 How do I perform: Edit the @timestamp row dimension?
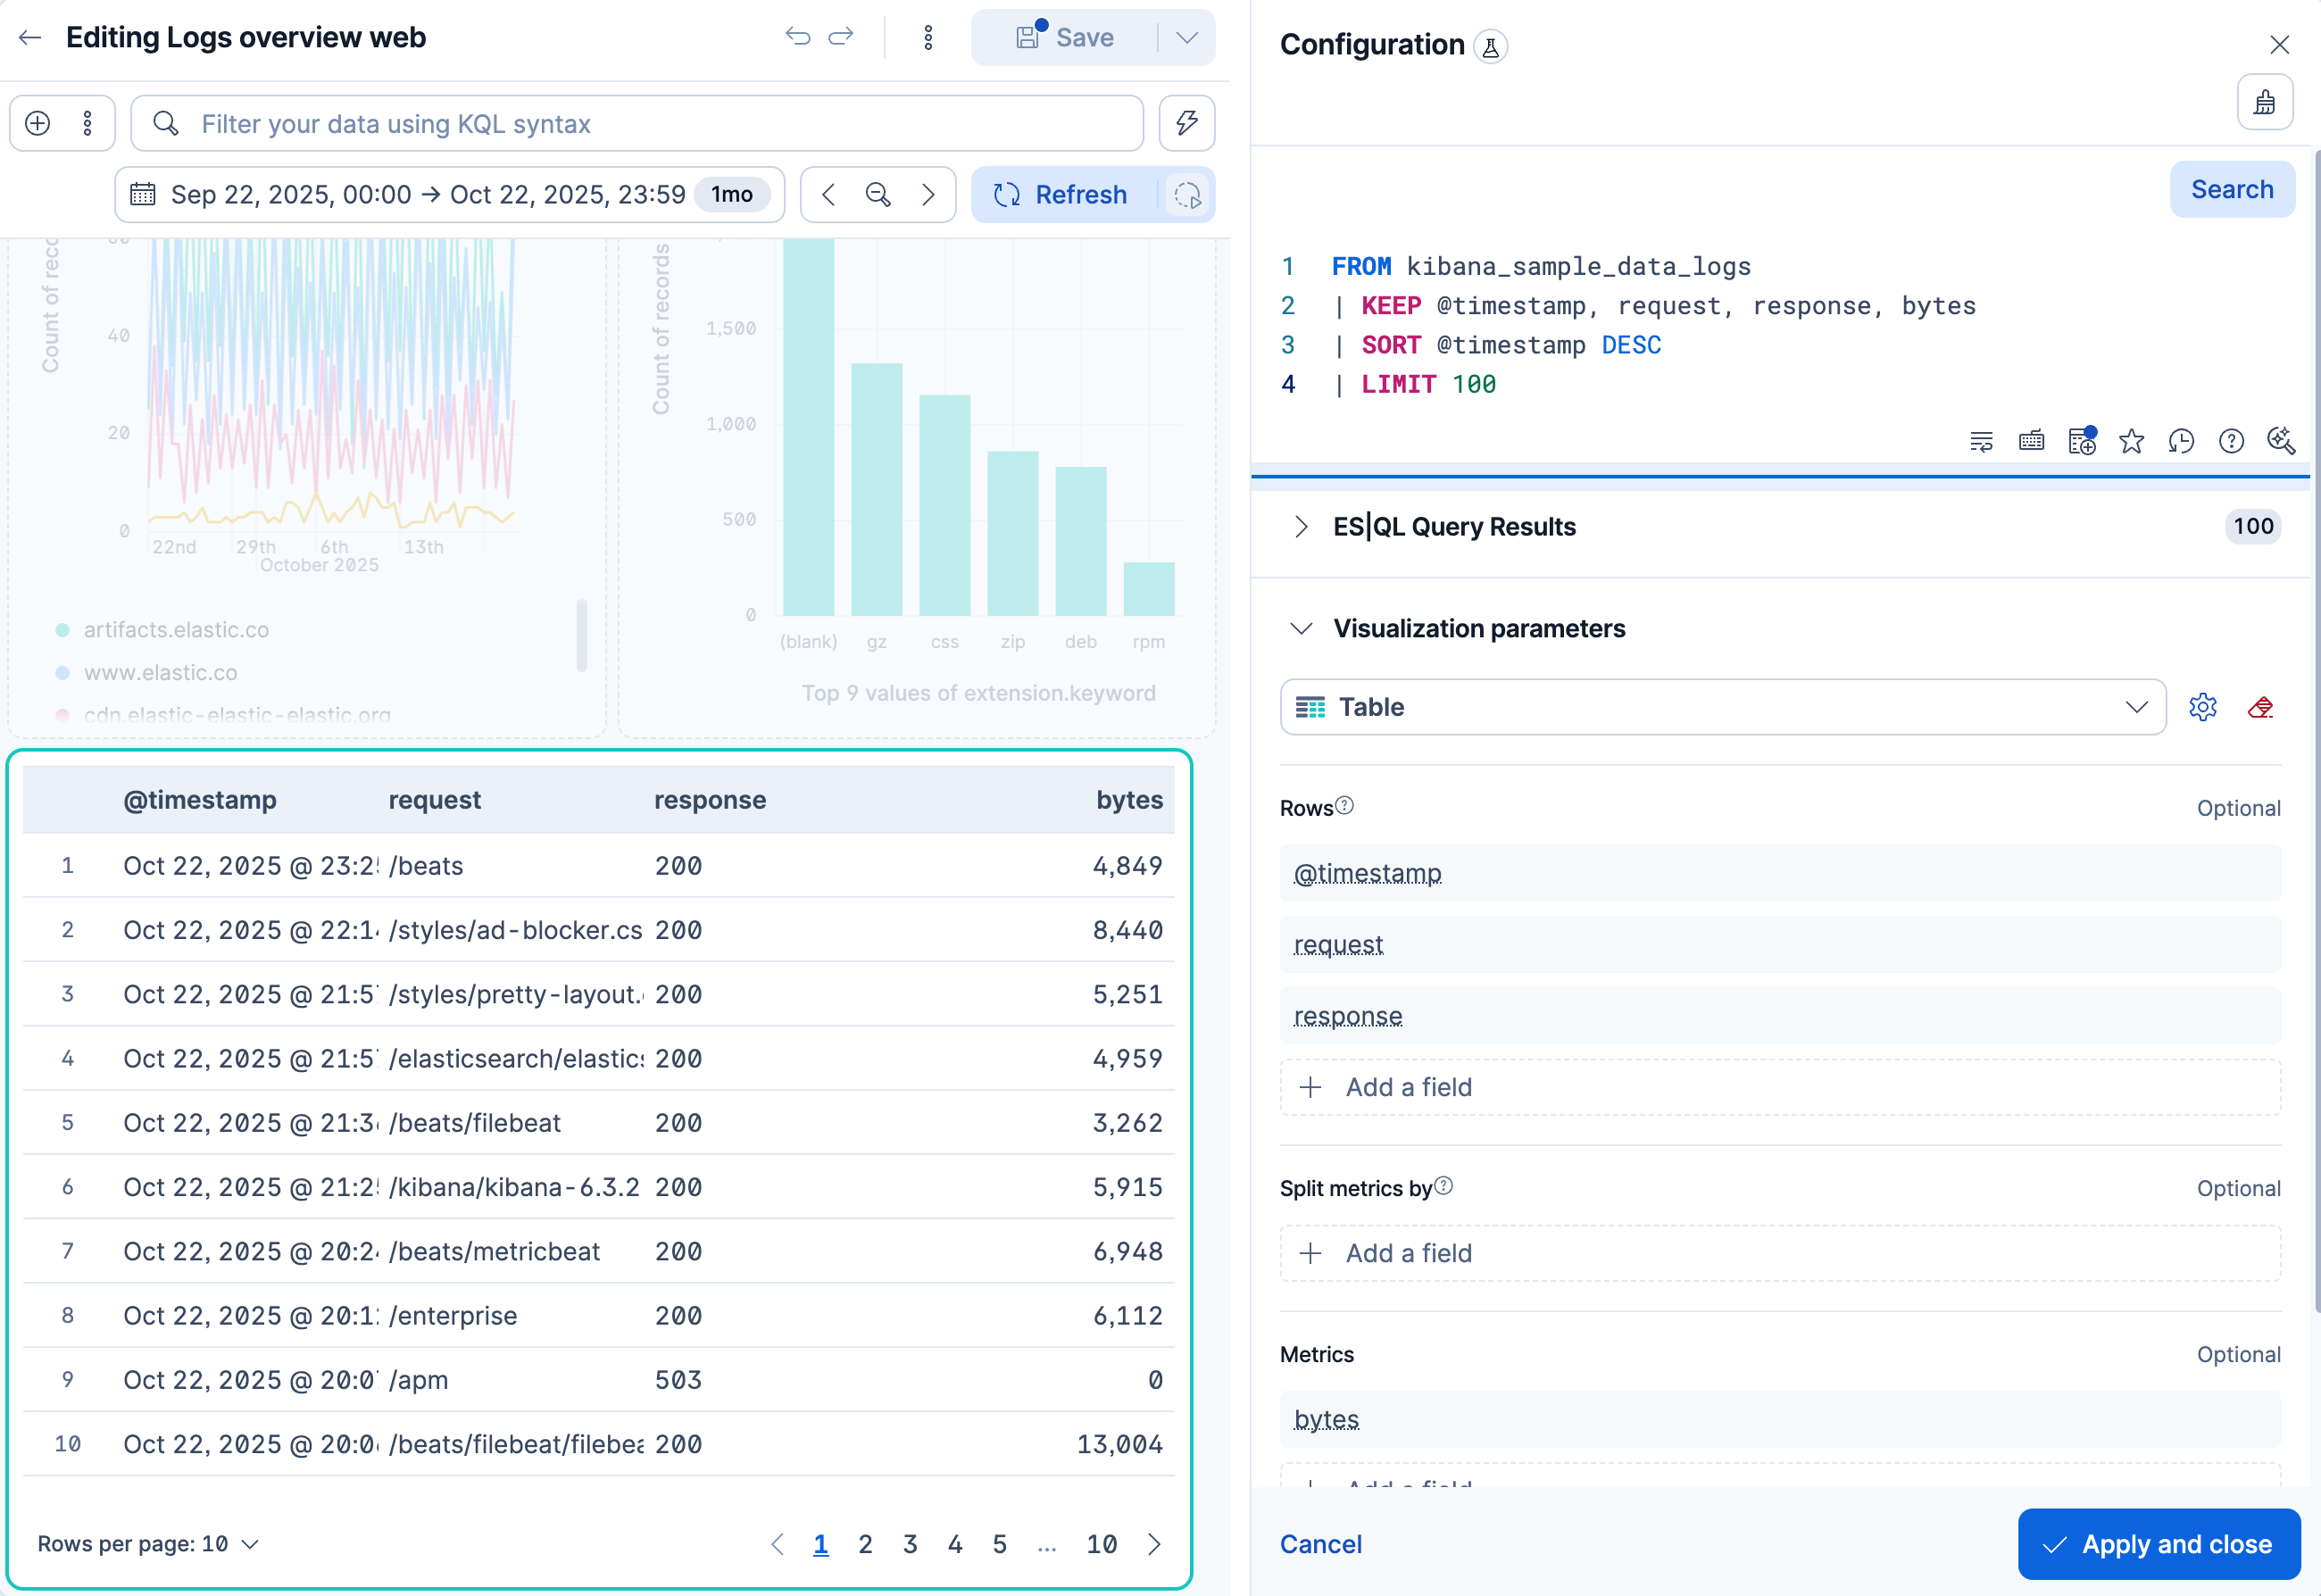pos(1780,873)
